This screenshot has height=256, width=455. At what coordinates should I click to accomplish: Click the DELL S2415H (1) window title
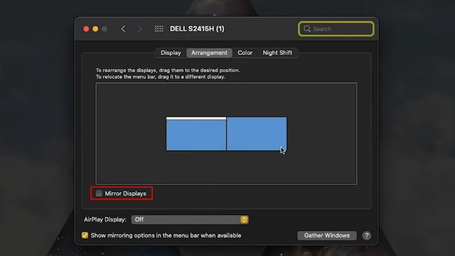click(x=197, y=29)
